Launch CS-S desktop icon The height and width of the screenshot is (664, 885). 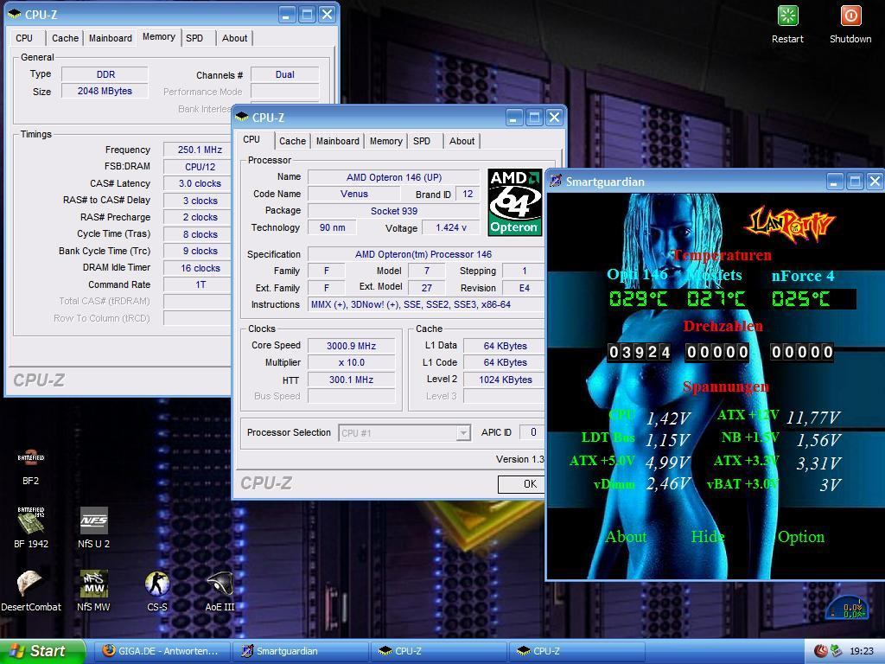[157, 590]
